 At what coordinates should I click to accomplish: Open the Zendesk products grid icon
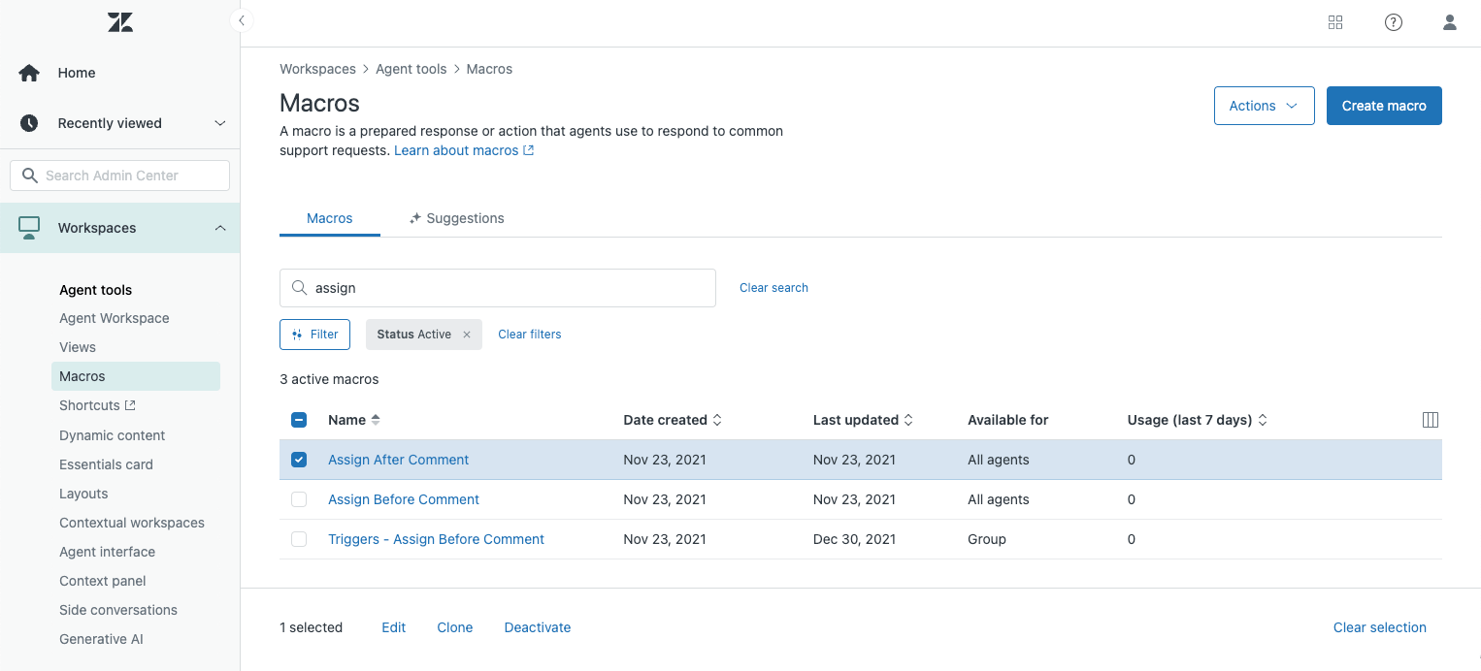(x=1335, y=21)
